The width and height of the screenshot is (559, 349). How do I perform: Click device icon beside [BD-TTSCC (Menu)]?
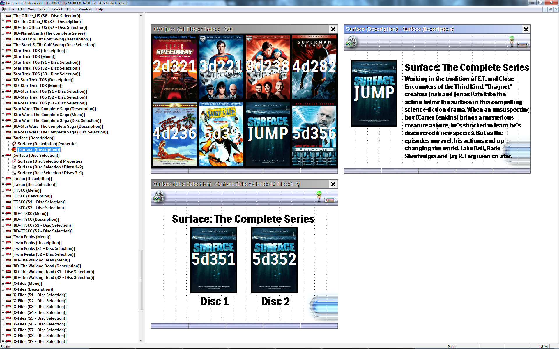[8, 213]
